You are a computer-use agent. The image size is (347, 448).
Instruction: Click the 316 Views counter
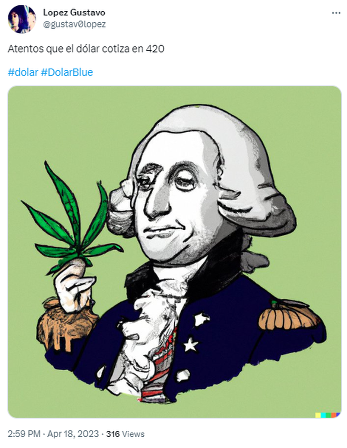pyautogui.click(x=125, y=434)
